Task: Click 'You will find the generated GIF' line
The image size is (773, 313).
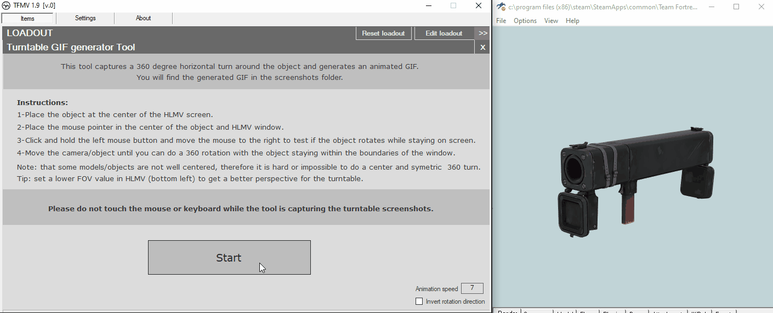Action: coord(240,78)
